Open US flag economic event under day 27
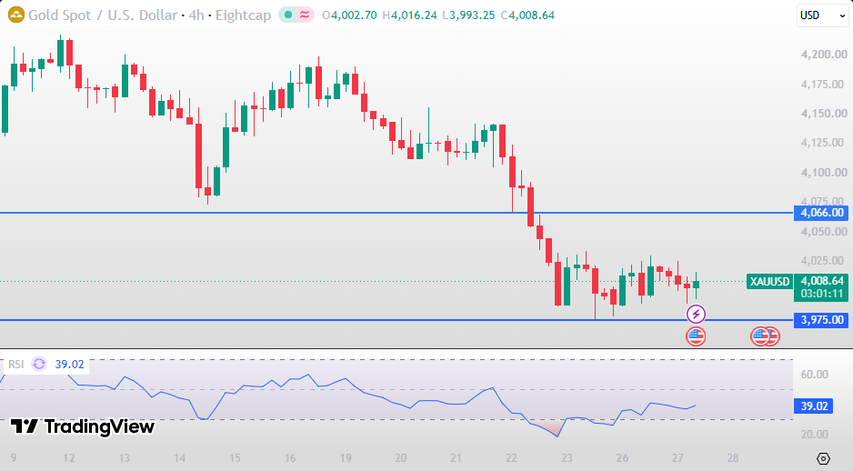Image resolution: width=853 pixels, height=471 pixels. tap(696, 336)
